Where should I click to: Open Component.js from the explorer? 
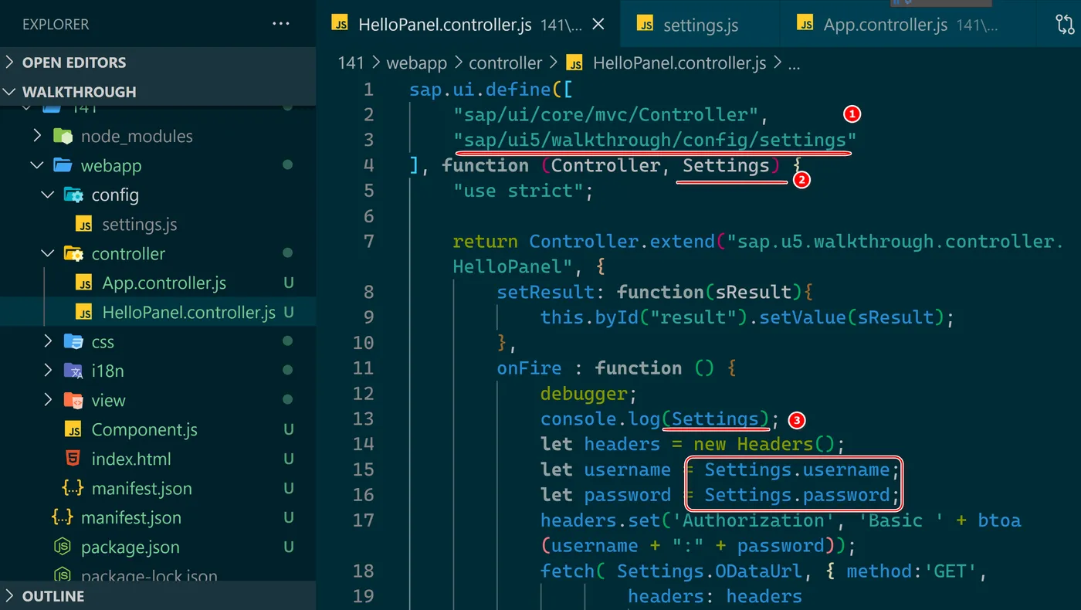pos(144,430)
